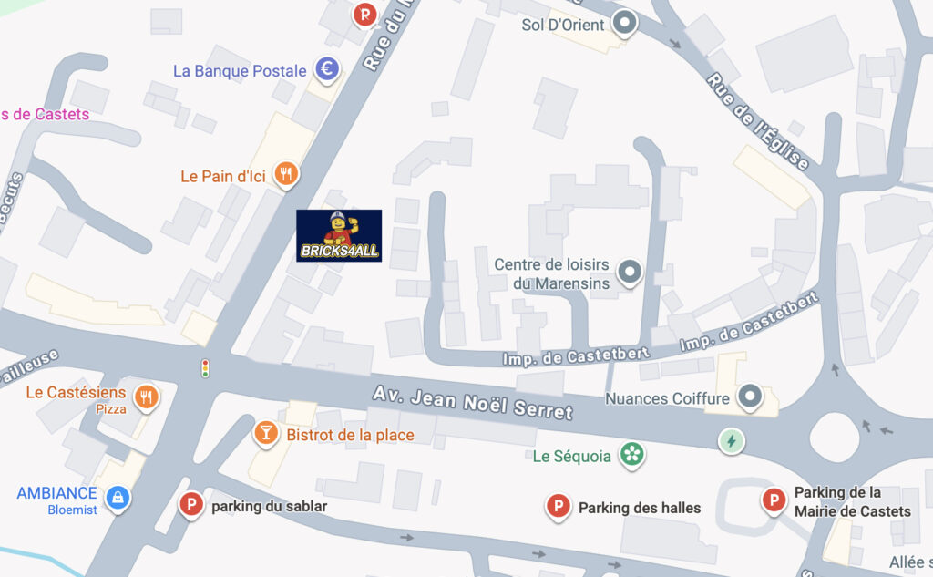
Task: Select the Bricks4All store thumbnail marker
Action: coord(339,236)
